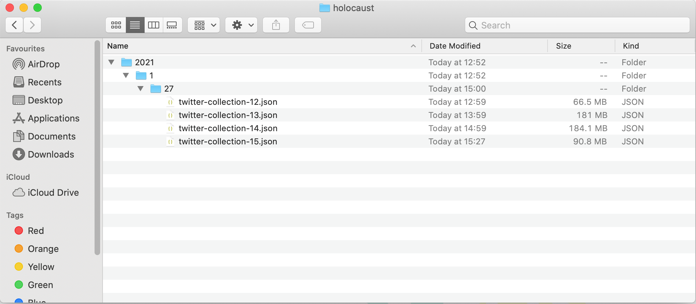The image size is (696, 304).
Task: Select the 2021 folder icon
Action: 126,62
